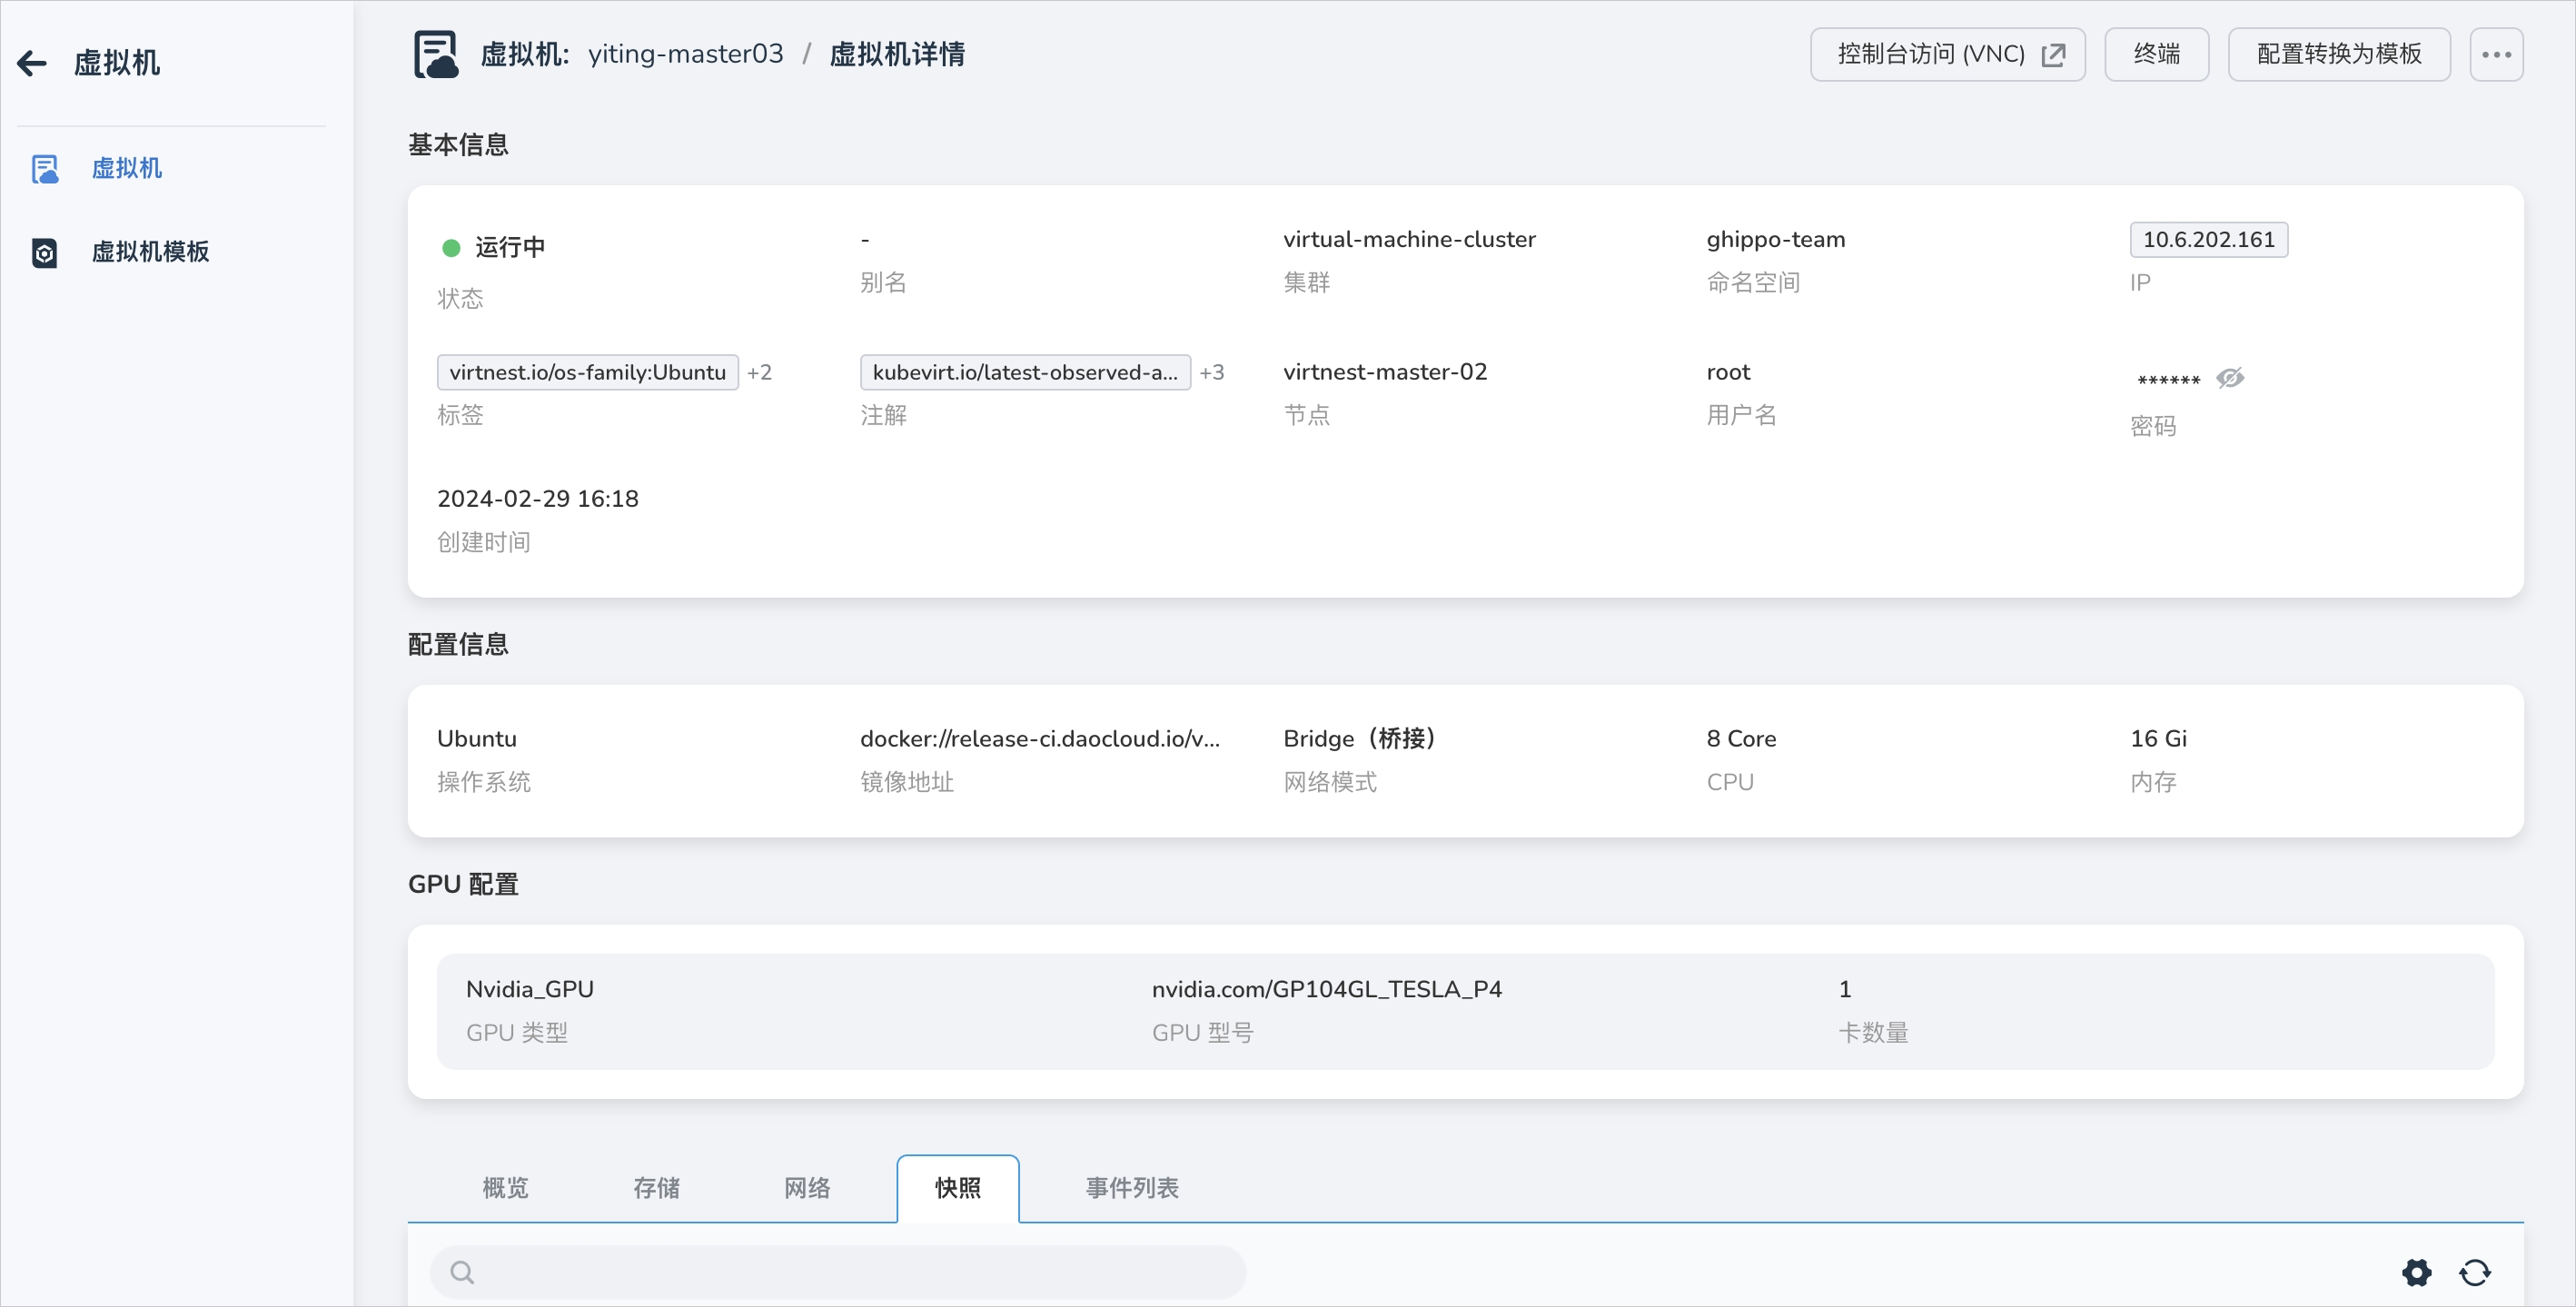
Task: Open the 终端 terminal
Action: [2156, 54]
